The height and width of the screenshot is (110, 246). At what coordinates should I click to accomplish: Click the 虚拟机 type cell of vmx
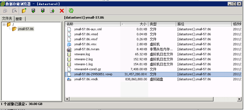155,44
